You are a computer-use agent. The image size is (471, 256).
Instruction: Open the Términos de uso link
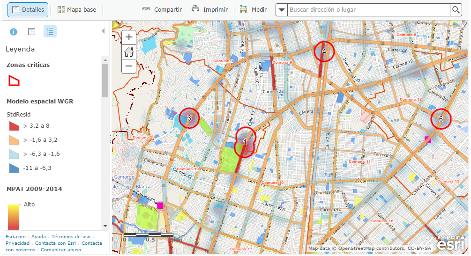(71, 237)
